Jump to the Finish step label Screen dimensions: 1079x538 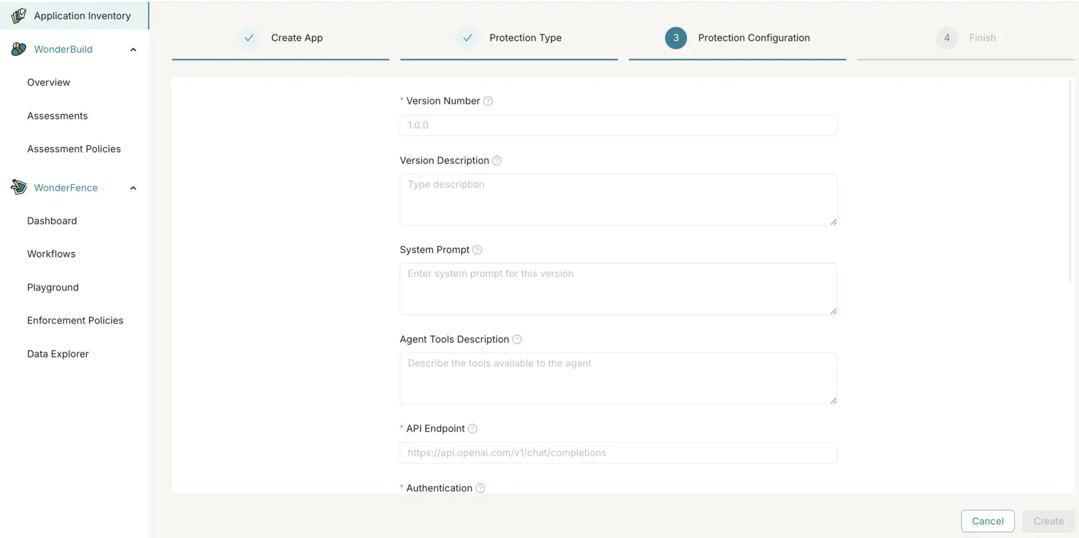pos(983,38)
